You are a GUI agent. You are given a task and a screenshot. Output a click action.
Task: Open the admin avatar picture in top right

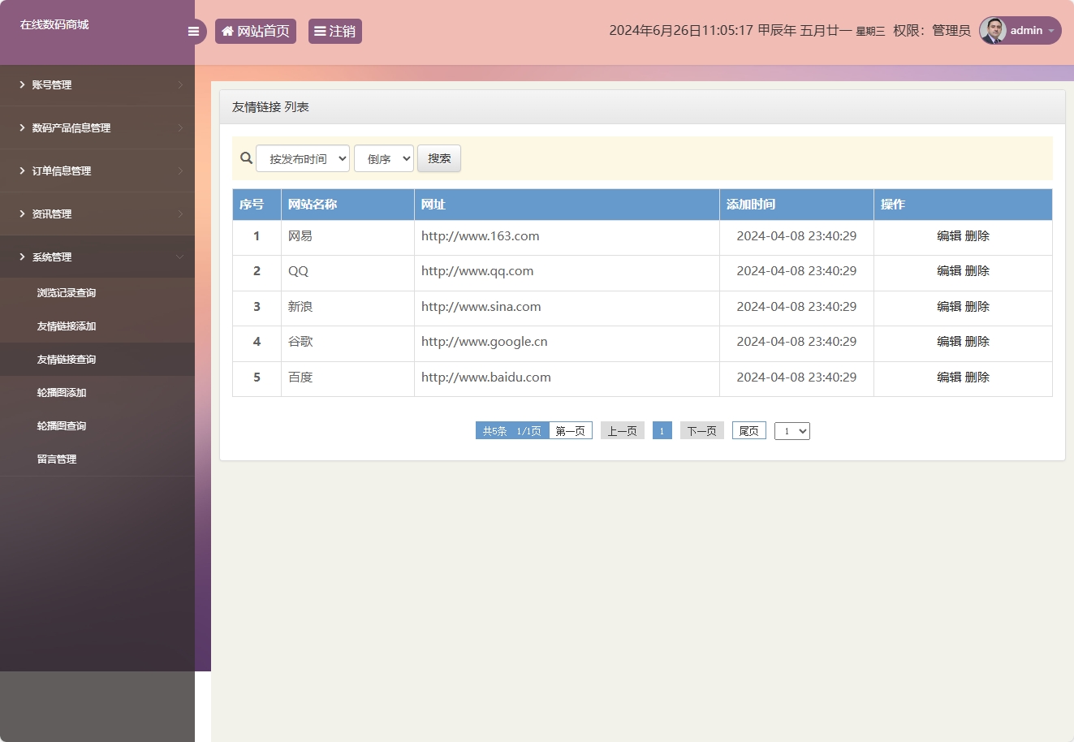[991, 30]
